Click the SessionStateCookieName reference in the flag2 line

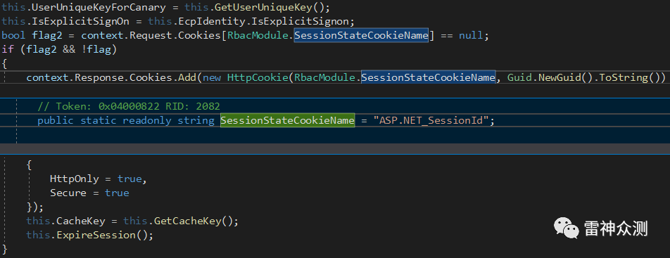pyautogui.click(x=361, y=35)
